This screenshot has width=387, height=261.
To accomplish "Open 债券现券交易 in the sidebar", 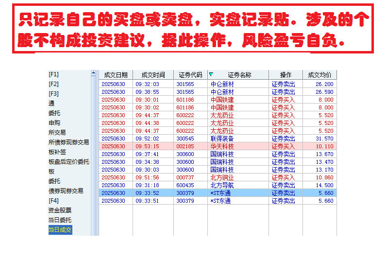I will pyautogui.click(x=66, y=191).
